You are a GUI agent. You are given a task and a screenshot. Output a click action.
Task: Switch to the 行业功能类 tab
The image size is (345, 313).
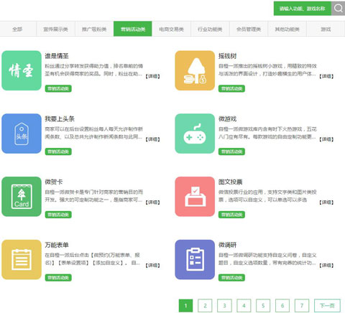[210, 29]
